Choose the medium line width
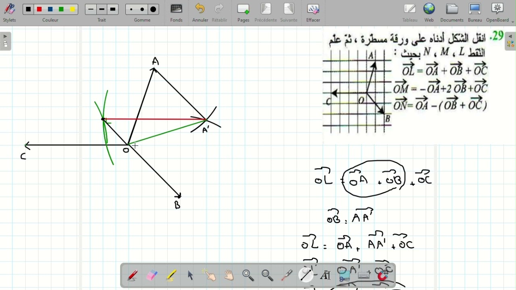 pos(102,9)
